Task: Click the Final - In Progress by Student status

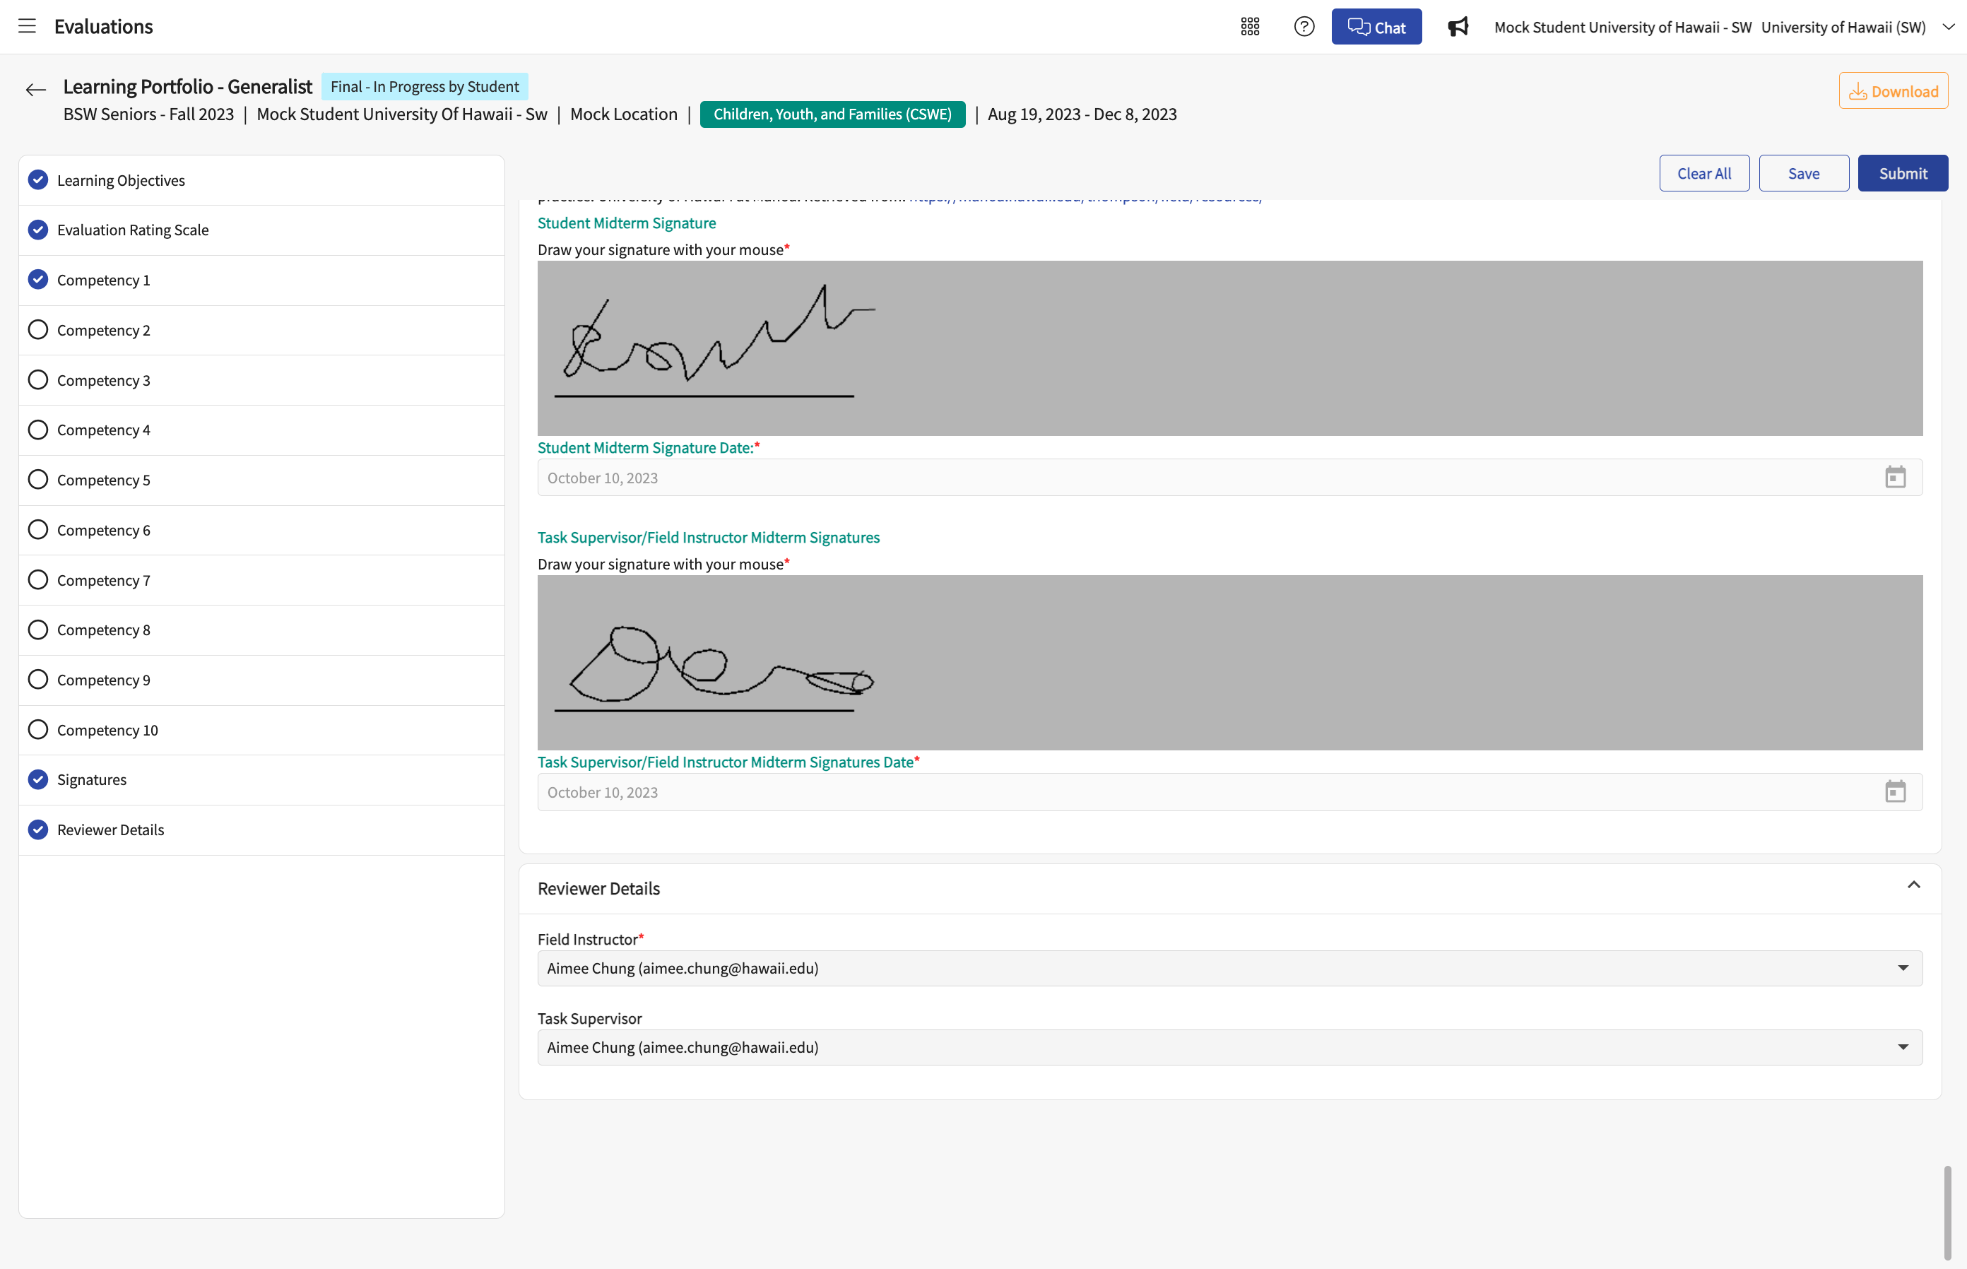Action: click(425, 86)
